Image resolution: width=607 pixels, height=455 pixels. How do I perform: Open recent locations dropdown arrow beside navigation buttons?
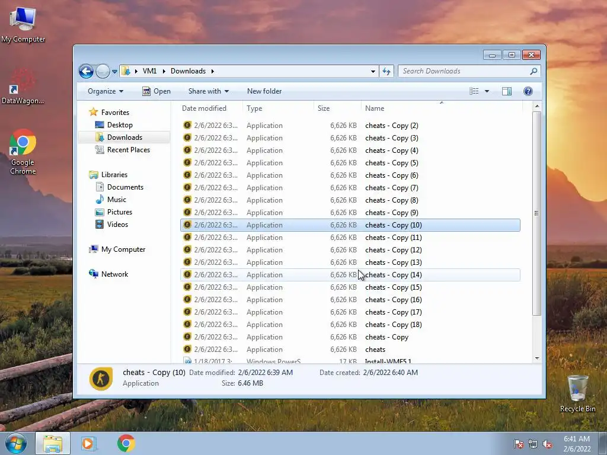pos(114,72)
